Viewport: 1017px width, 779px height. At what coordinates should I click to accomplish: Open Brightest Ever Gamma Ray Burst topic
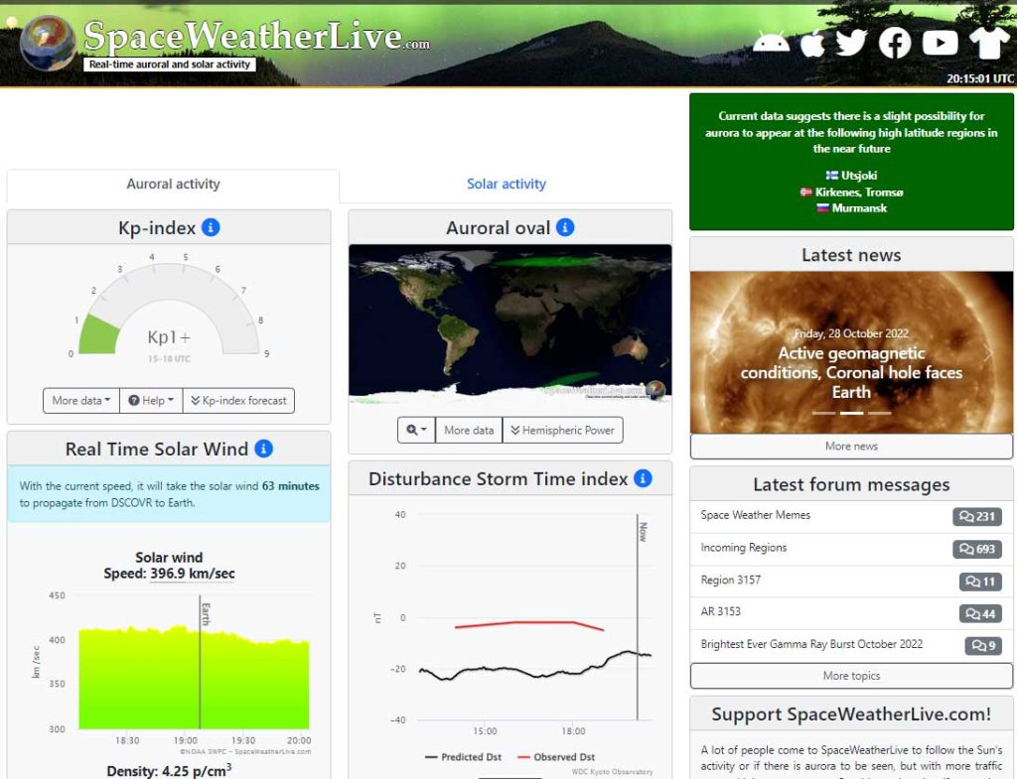(x=811, y=644)
